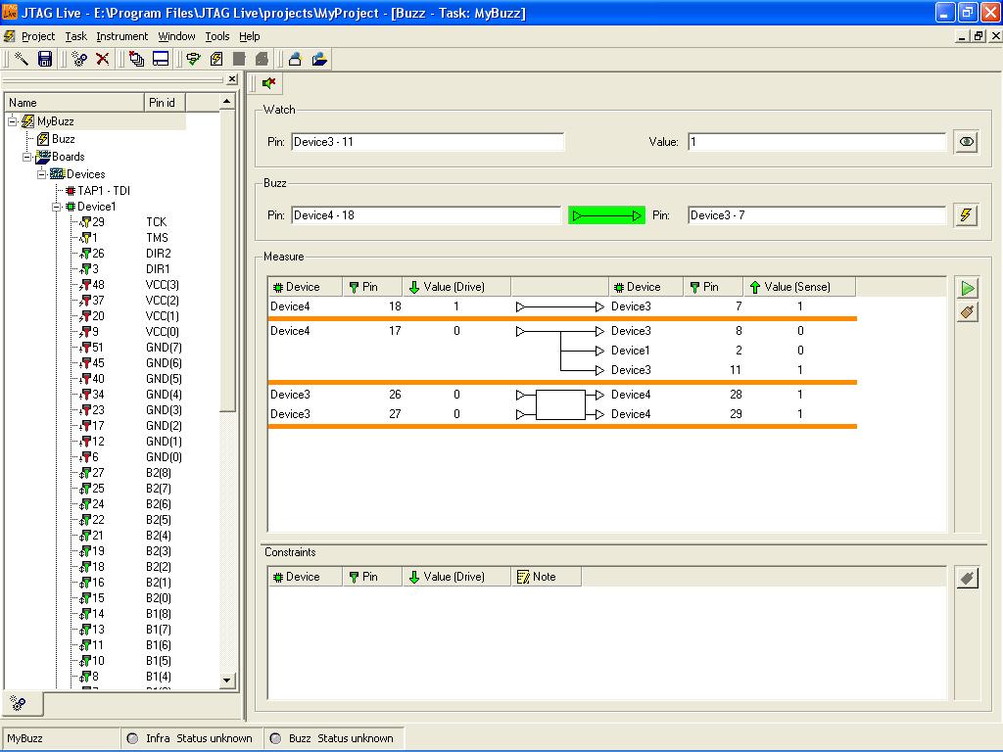
Task: Open the Tools menu
Action: coord(216,36)
